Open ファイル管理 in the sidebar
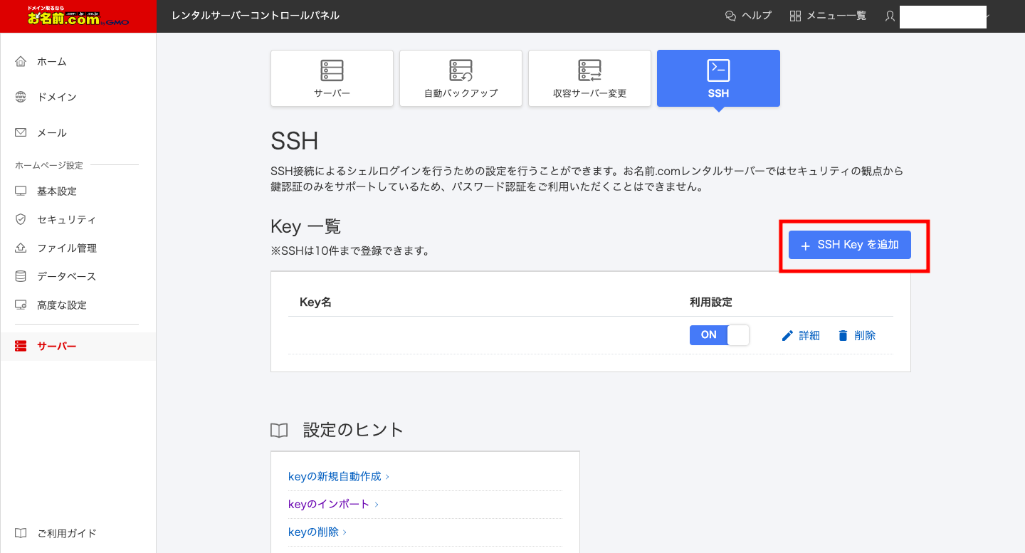This screenshot has height=553, width=1025. (x=66, y=248)
